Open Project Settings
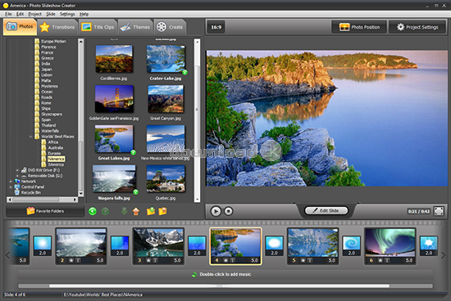Image resolution: width=451 pixels, height=301 pixels. coord(417,27)
